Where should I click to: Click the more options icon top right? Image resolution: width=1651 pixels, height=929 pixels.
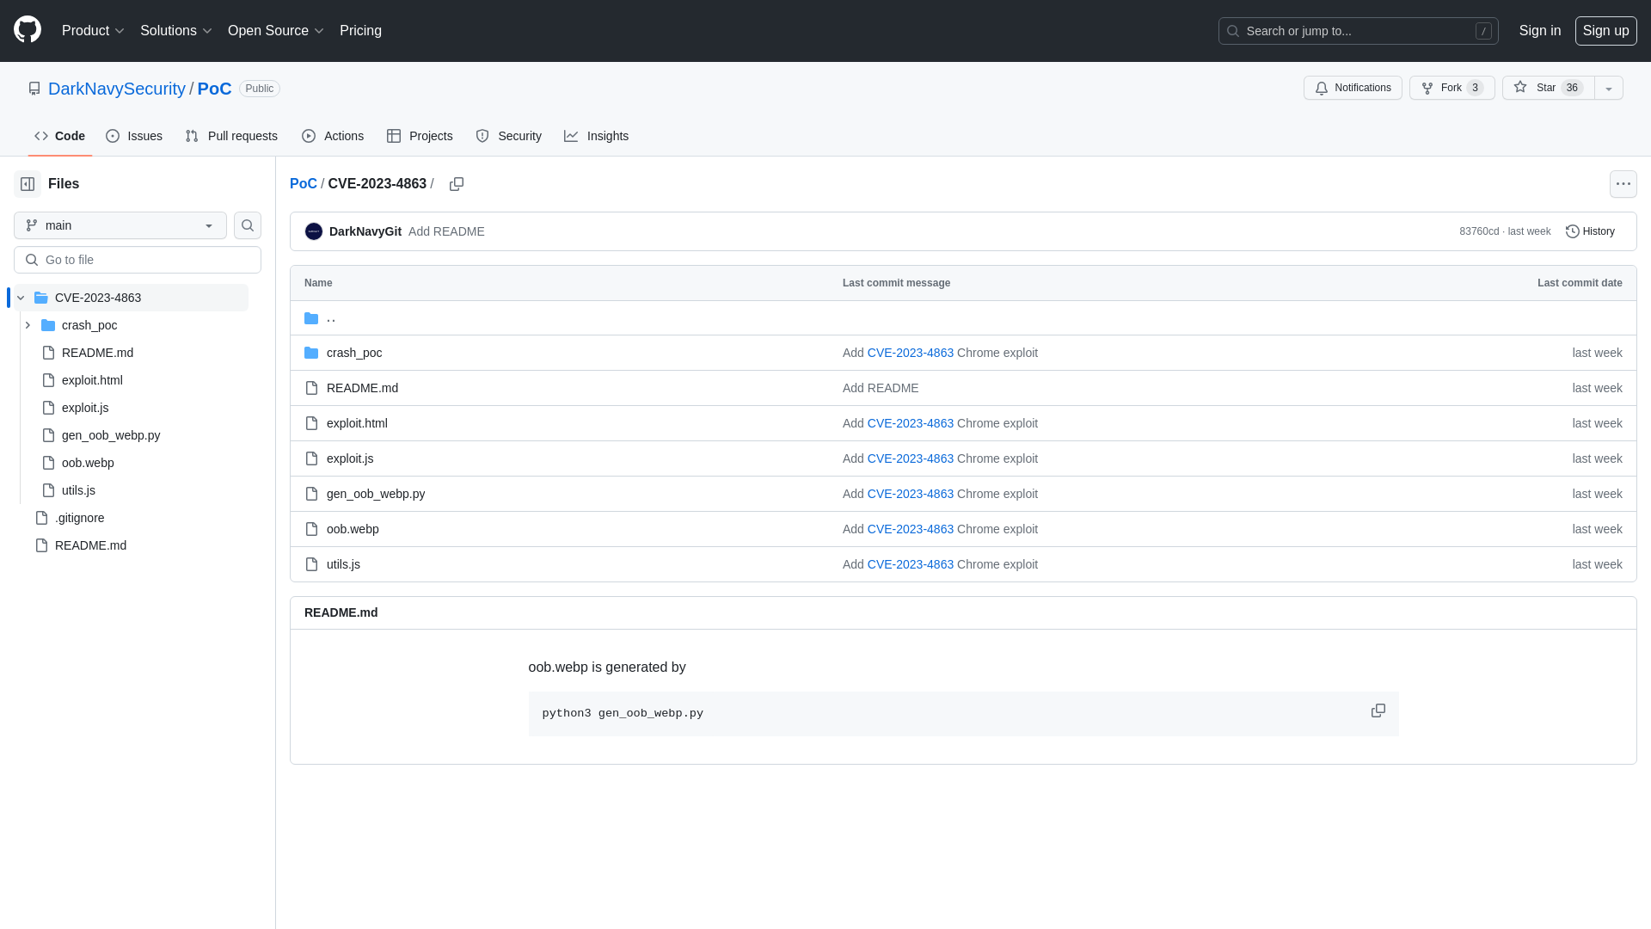[x=1623, y=184]
